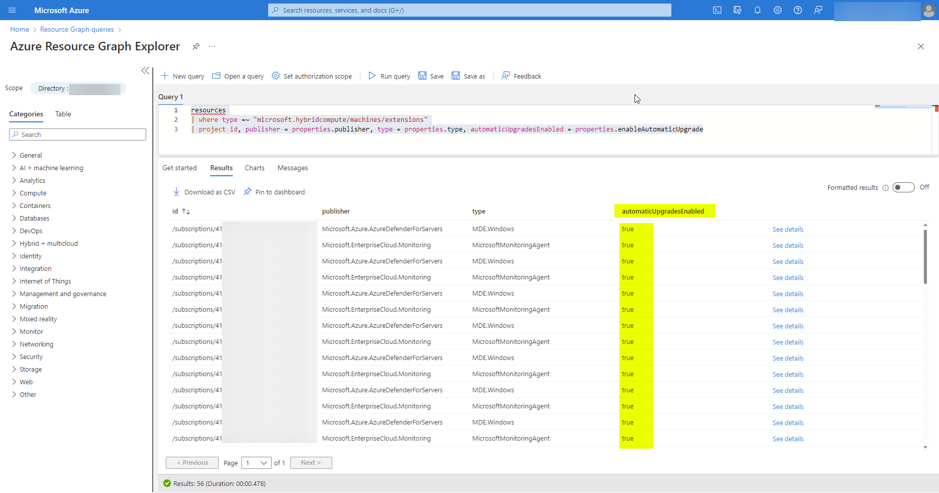Download results as CSV

(x=204, y=192)
